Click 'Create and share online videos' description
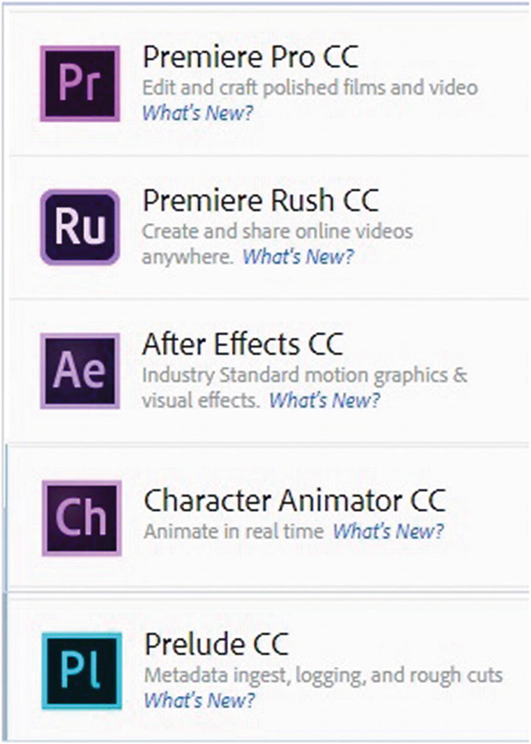This screenshot has height=744, width=531. [x=277, y=231]
